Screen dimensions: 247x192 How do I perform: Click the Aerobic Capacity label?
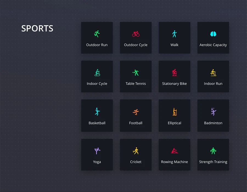[x=213, y=45]
